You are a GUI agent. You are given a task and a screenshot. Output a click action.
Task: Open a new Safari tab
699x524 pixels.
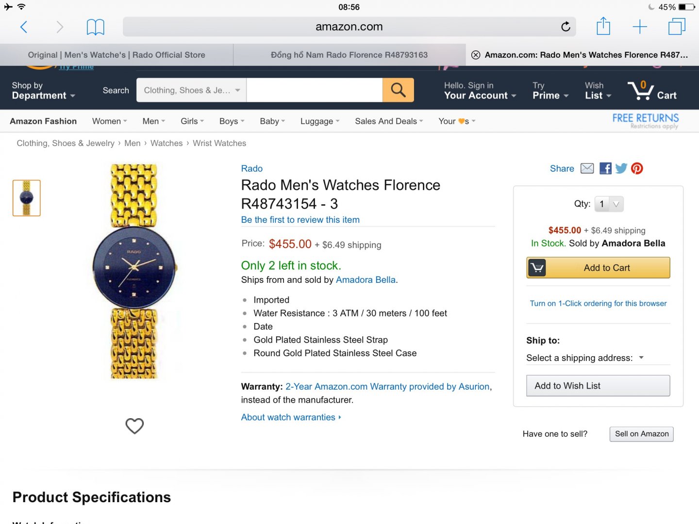(x=640, y=27)
